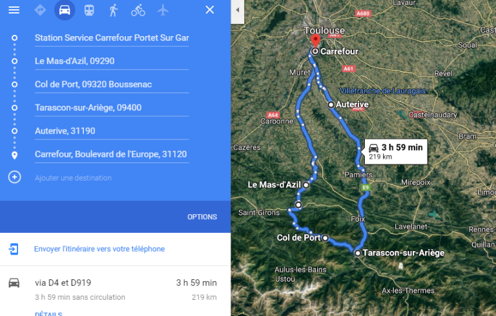Click the Auterive waypoint marker on map

pos(331,104)
